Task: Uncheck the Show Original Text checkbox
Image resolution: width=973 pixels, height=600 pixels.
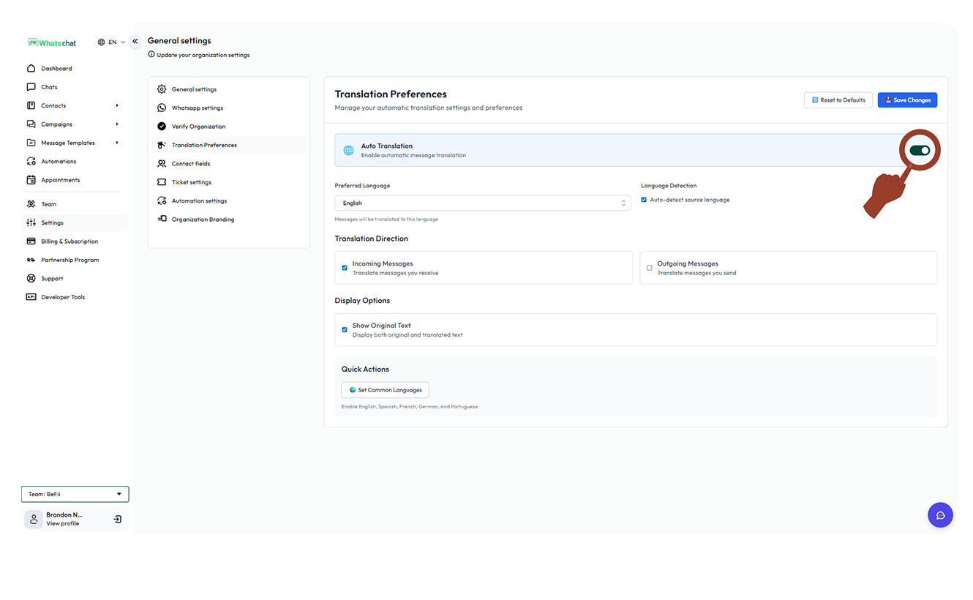Action: (x=345, y=330)
